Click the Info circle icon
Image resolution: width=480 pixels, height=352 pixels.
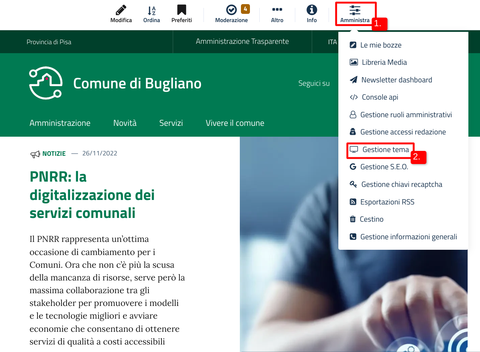312,10
